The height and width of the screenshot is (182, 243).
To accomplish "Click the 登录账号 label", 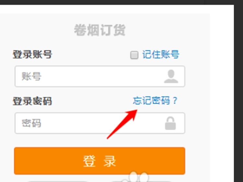I will 32,54.
